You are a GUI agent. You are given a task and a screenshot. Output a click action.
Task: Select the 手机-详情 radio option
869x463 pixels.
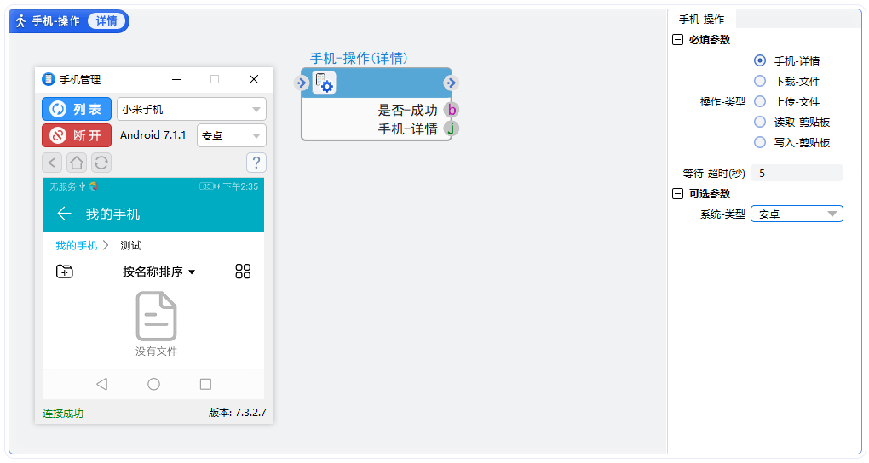(x=760, y=61)
